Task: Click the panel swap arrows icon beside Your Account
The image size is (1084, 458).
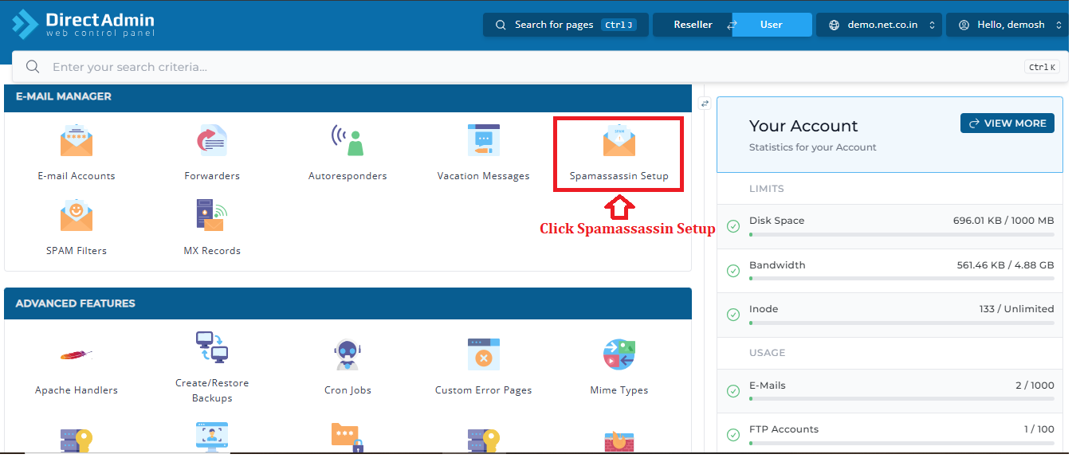Action: [x=705, y=104]
